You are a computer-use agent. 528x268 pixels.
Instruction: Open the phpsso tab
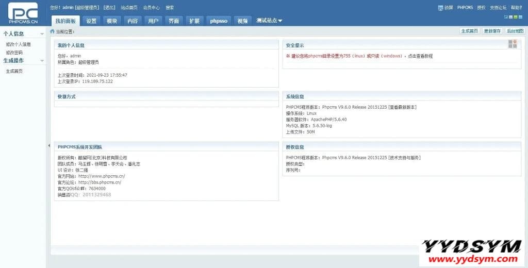(x=219, y=21)
